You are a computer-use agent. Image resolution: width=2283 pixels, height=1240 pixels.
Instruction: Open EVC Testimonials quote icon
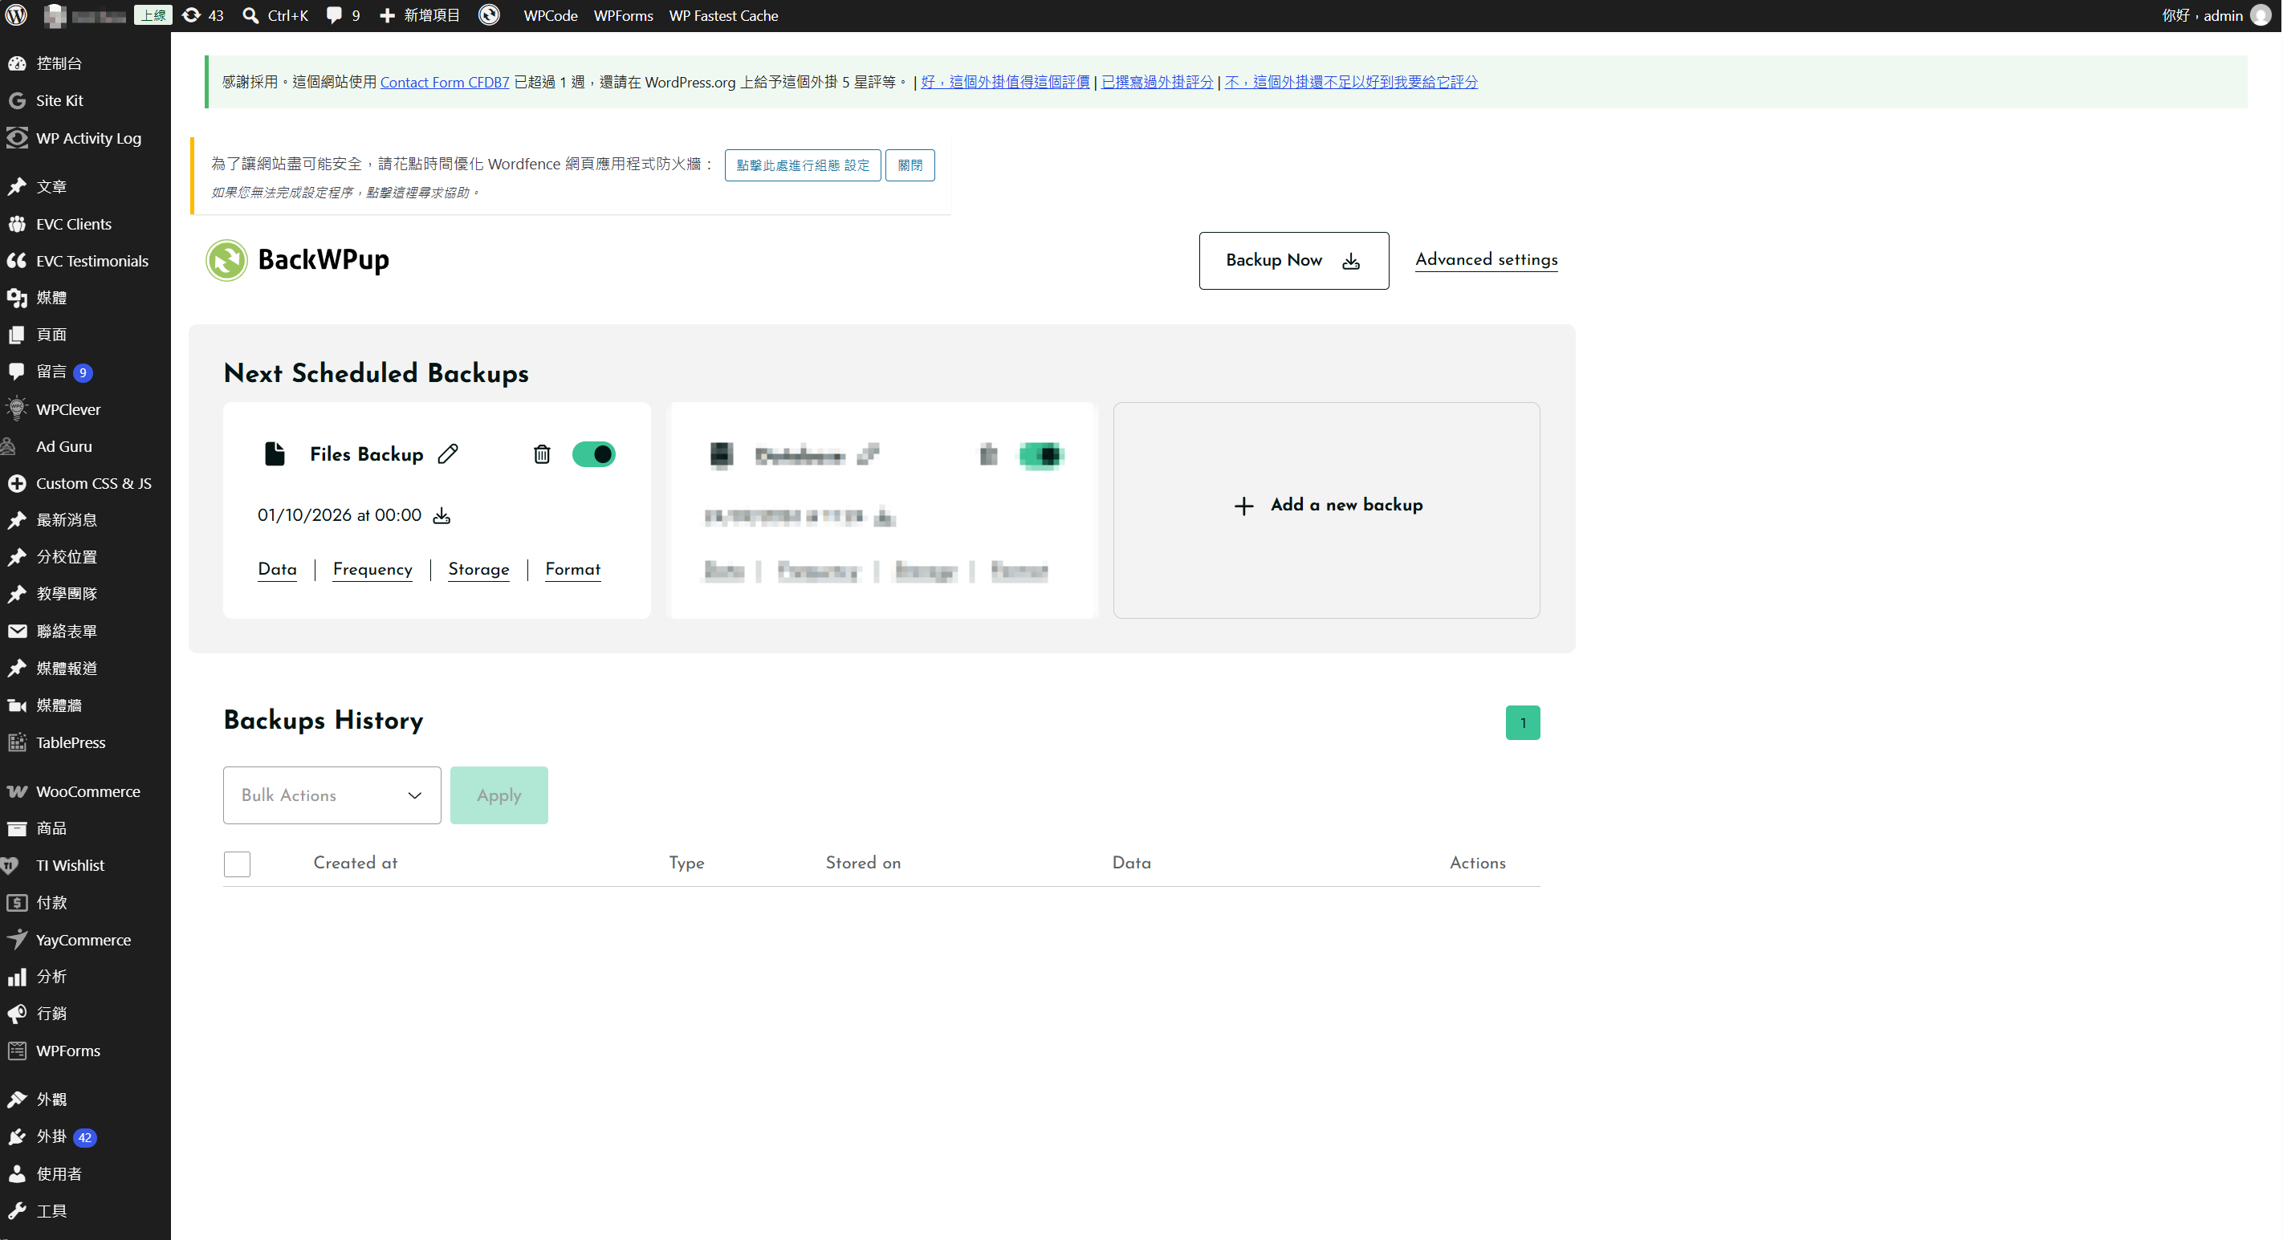tap(17, 261)
